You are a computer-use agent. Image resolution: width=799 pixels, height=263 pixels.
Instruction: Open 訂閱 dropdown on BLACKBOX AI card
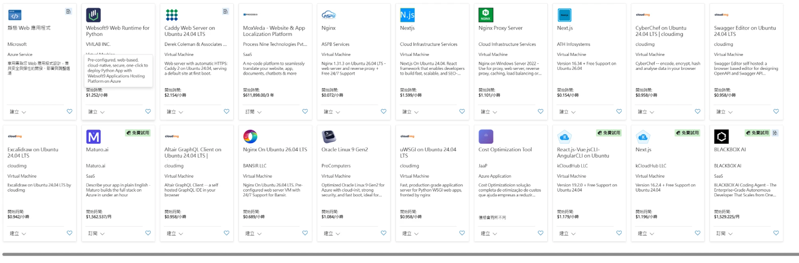(724, 234)
